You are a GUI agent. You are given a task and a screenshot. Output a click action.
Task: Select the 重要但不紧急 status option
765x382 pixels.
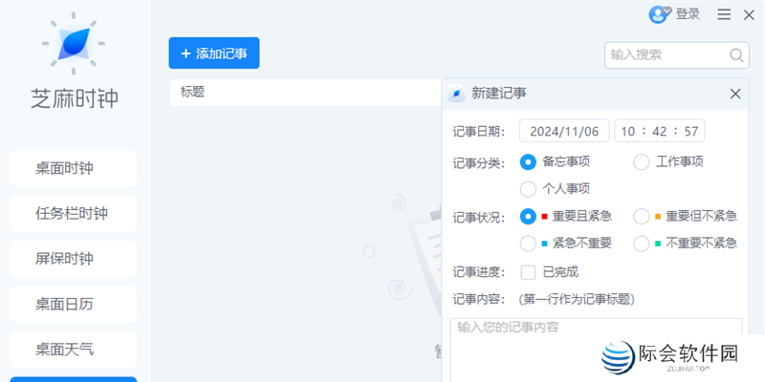coord(642,217)
